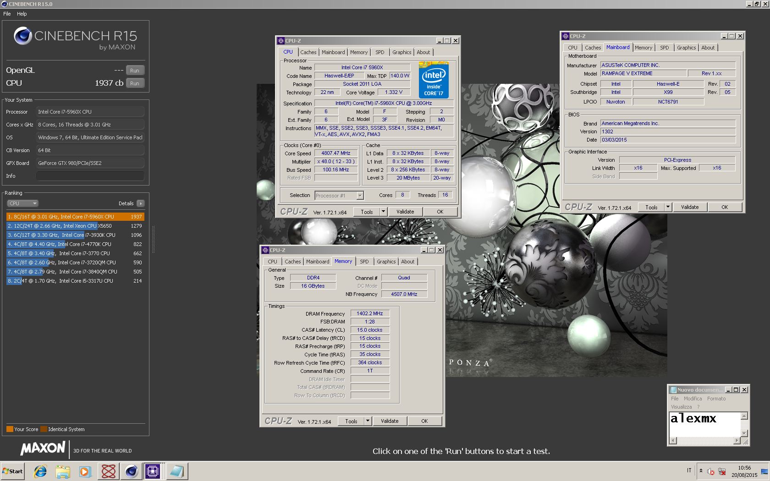Open Internet Explorer from the taskbar
Screen dimensions: 770x481
pyautogui.click(x=40, y=471)
